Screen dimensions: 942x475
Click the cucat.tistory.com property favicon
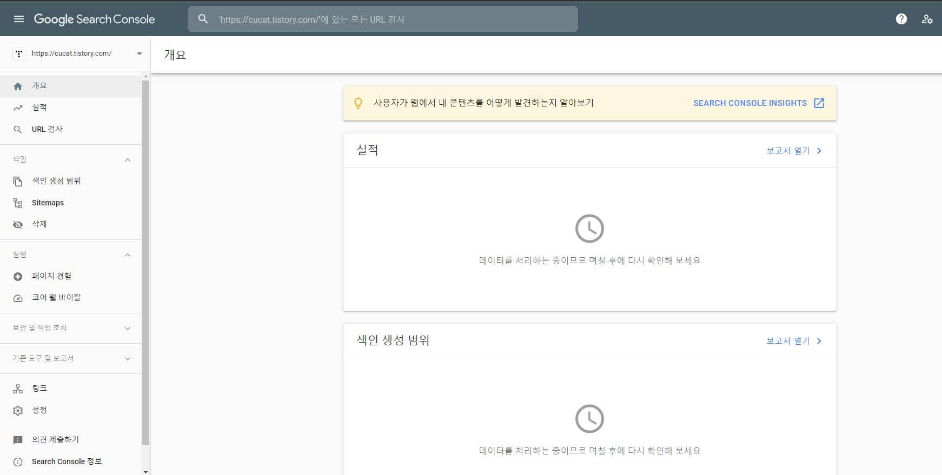click(x=19, y=53)
